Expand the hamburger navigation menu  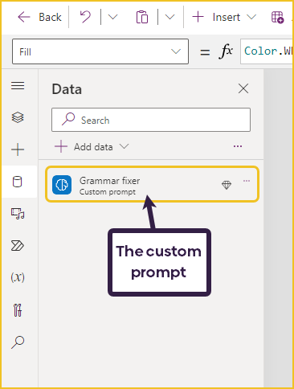(x=18, y=86)
